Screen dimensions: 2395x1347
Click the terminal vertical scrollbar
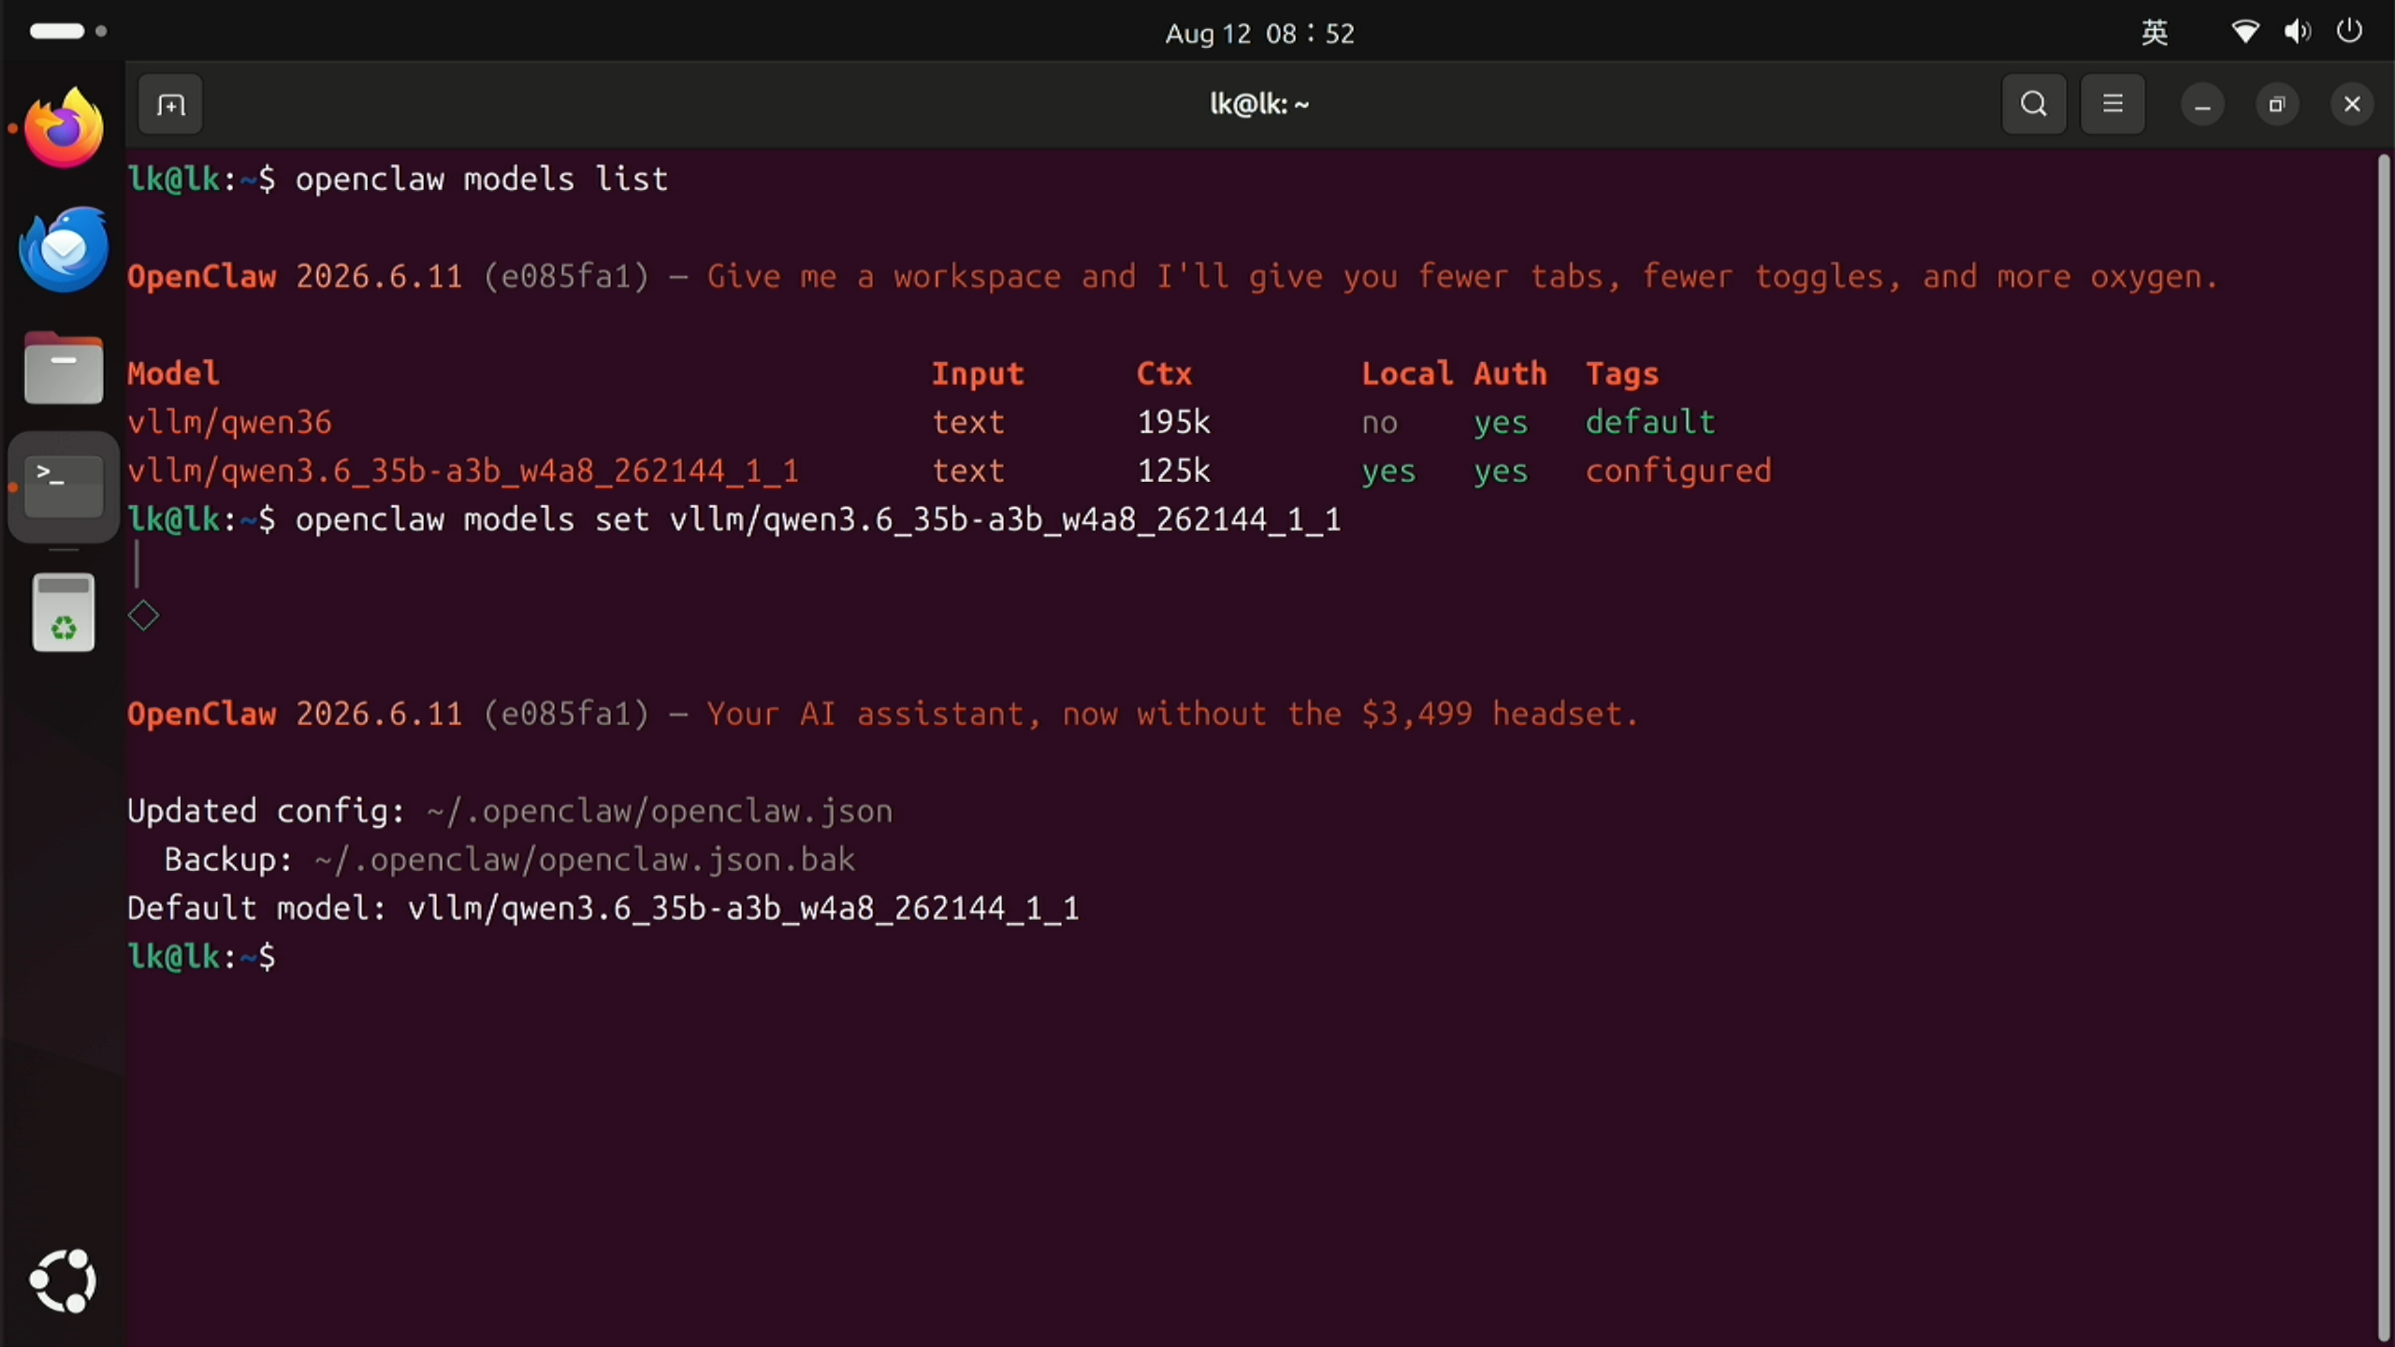click(x=2383, y=744)
